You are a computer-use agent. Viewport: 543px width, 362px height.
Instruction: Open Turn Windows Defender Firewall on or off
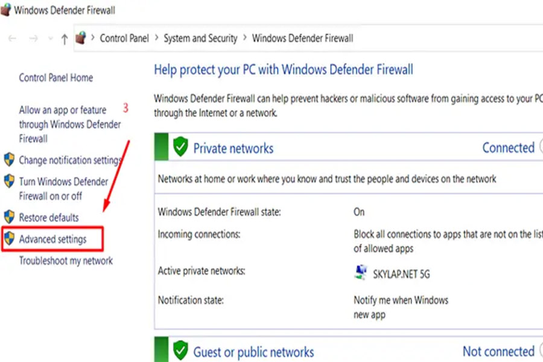[x=64, y=189]
